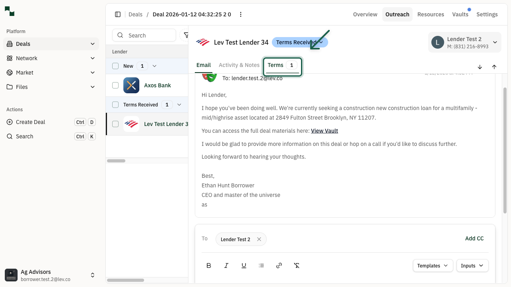Open the View Vault link
The image size is (511, 287).
point(324,131)
